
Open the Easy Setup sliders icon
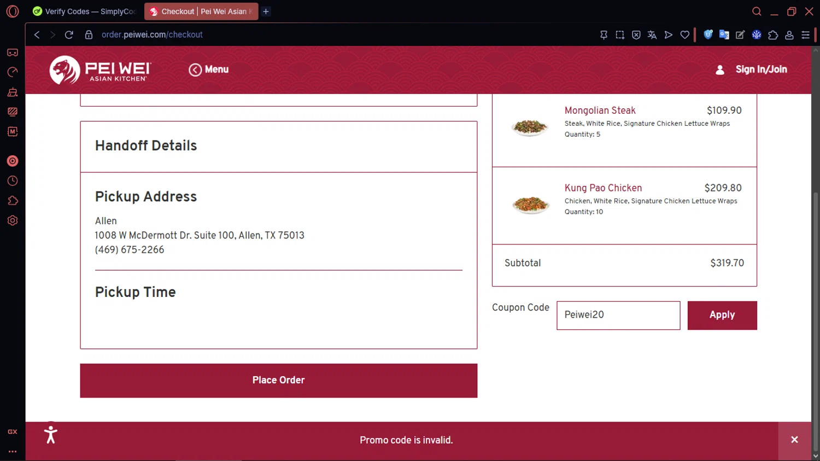[805, 34]
